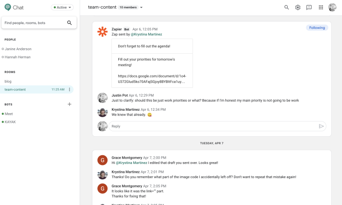Click the Google Chat logo

pos(8,7)
